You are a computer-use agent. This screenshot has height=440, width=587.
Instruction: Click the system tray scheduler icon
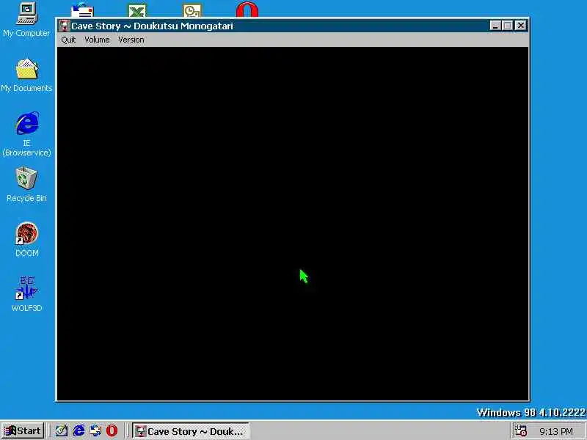[521, 430]
